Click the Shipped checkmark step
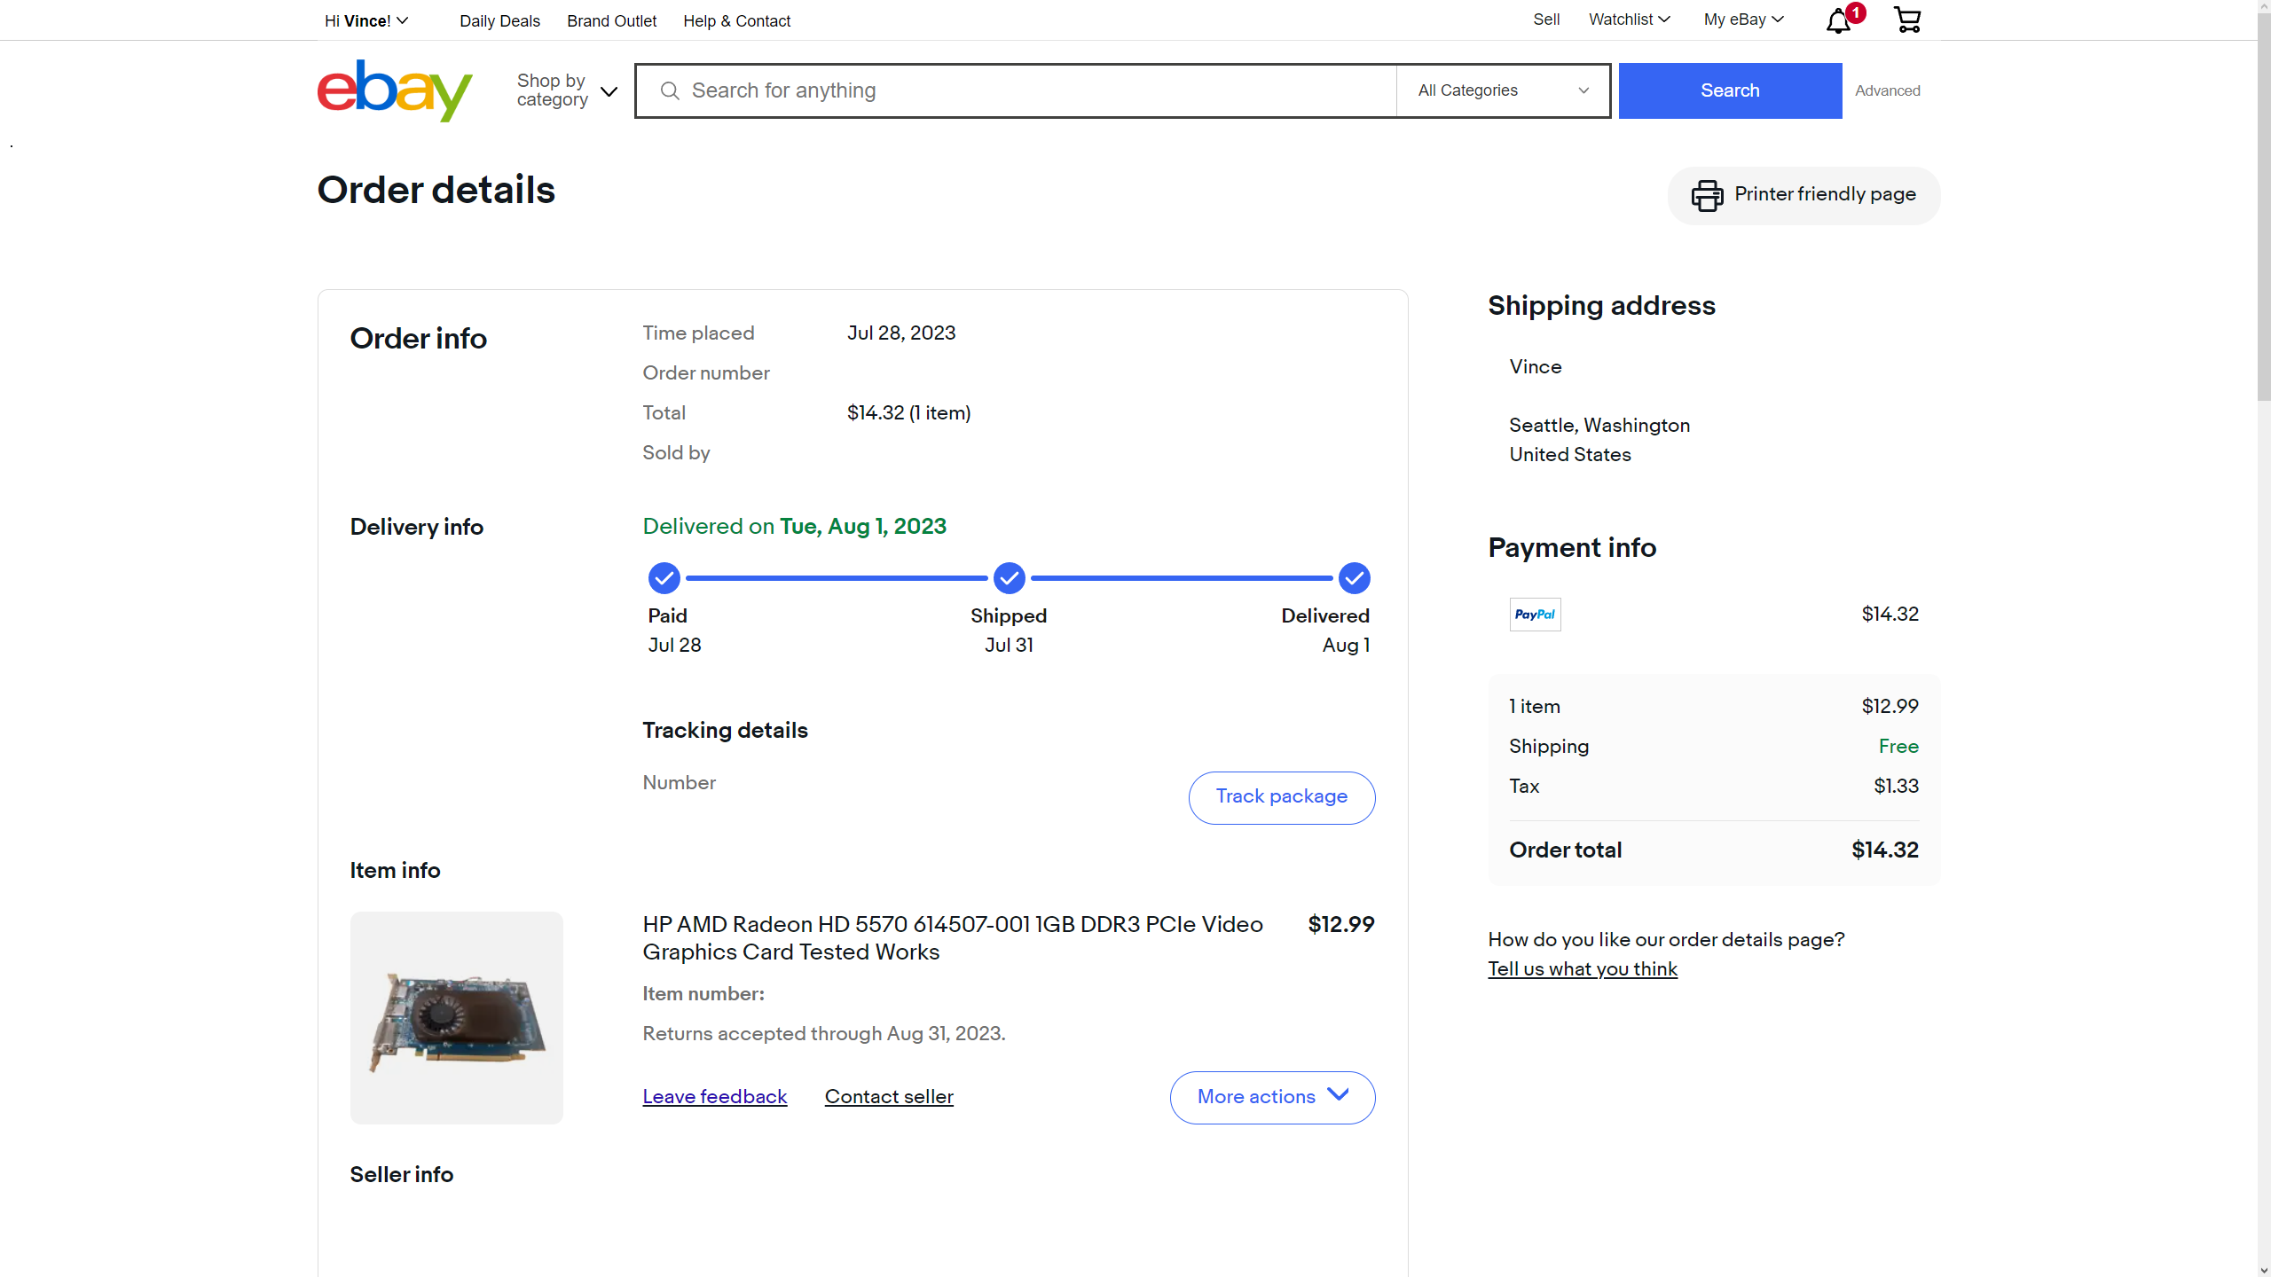 [x=1009, y=578]
